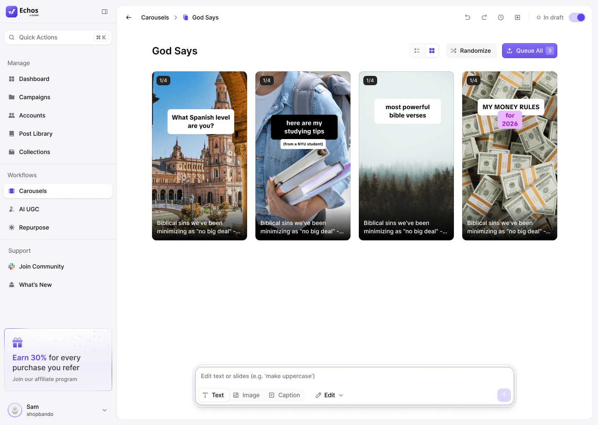Open the Edit dropdown

pos(329,395)
